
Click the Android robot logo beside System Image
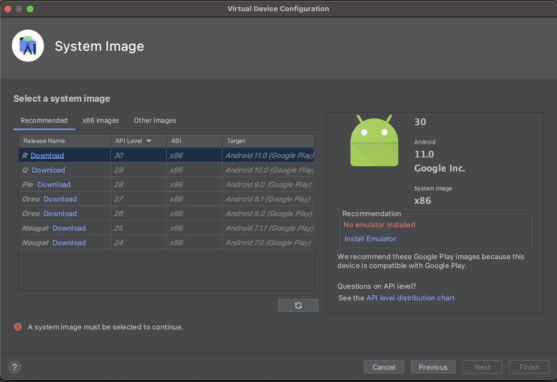point(27,45)
